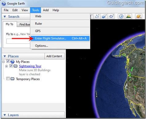Click the record a tour icon

[111, 16]
